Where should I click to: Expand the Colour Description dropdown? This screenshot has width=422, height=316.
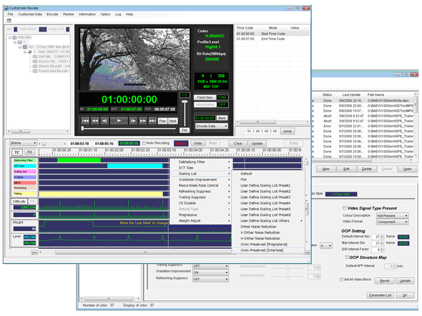pos(392,216)
